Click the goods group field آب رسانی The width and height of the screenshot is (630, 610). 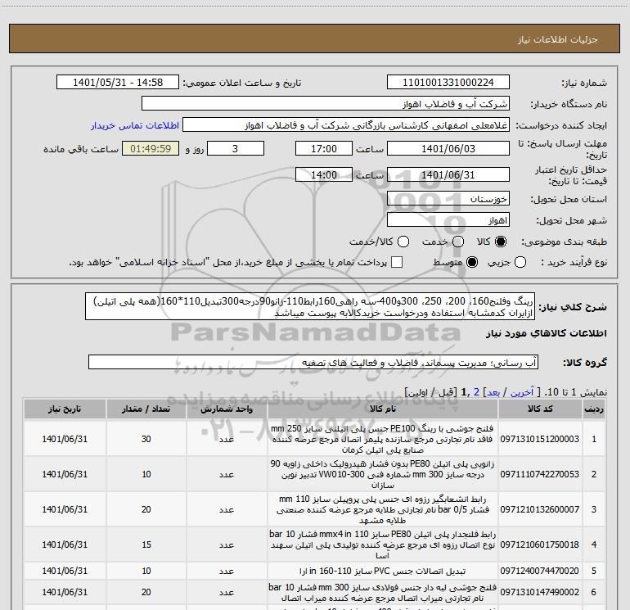(313, 362)
